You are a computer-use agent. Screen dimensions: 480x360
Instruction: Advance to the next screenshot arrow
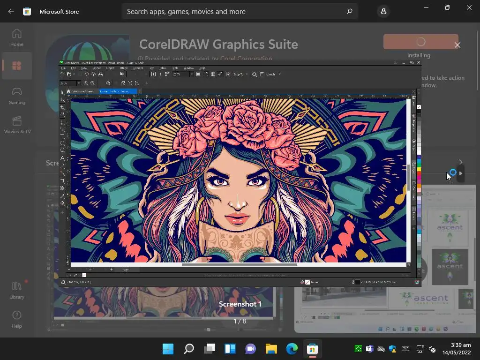click(461, 173)
